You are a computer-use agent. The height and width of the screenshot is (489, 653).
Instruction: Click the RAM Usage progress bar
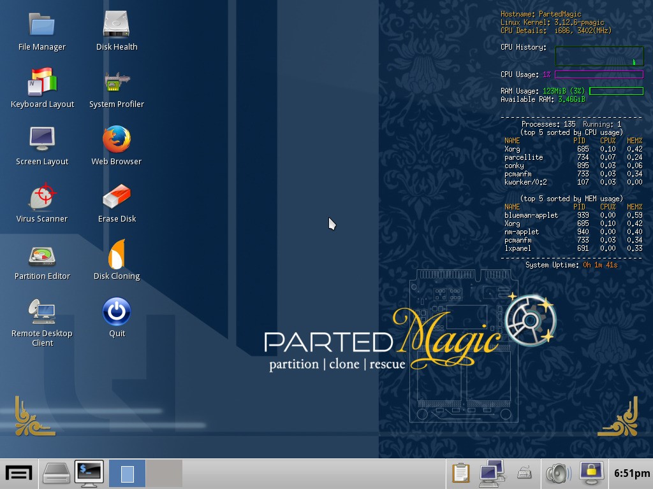click(x=616, y=90)
